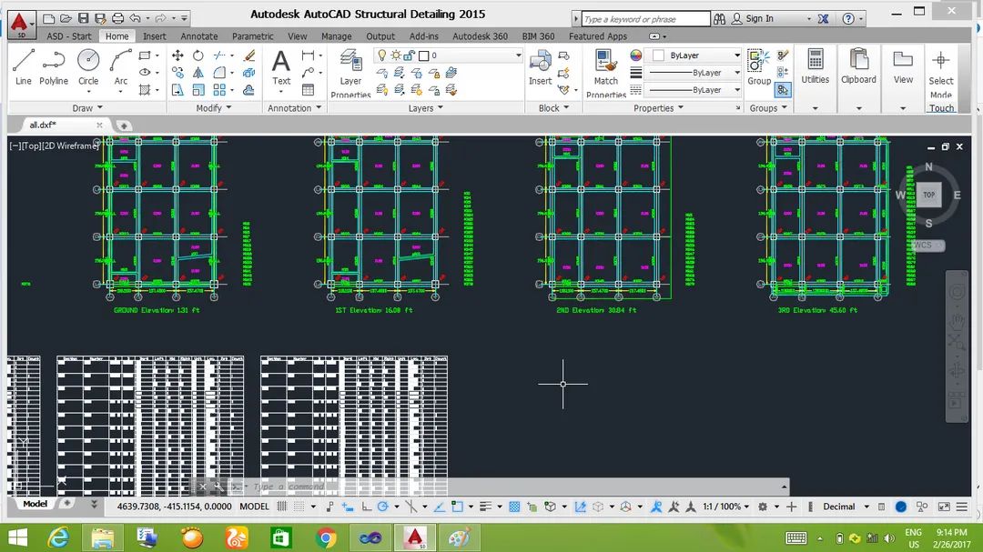Screen dimensions: 983x552
Task: Toggle grid display in status bar
Action: tap(282, 507)
